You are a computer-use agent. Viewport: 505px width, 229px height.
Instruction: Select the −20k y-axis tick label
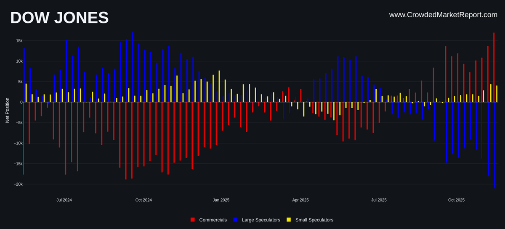click(18, 184)
